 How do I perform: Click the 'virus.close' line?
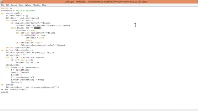click(13, 65)
